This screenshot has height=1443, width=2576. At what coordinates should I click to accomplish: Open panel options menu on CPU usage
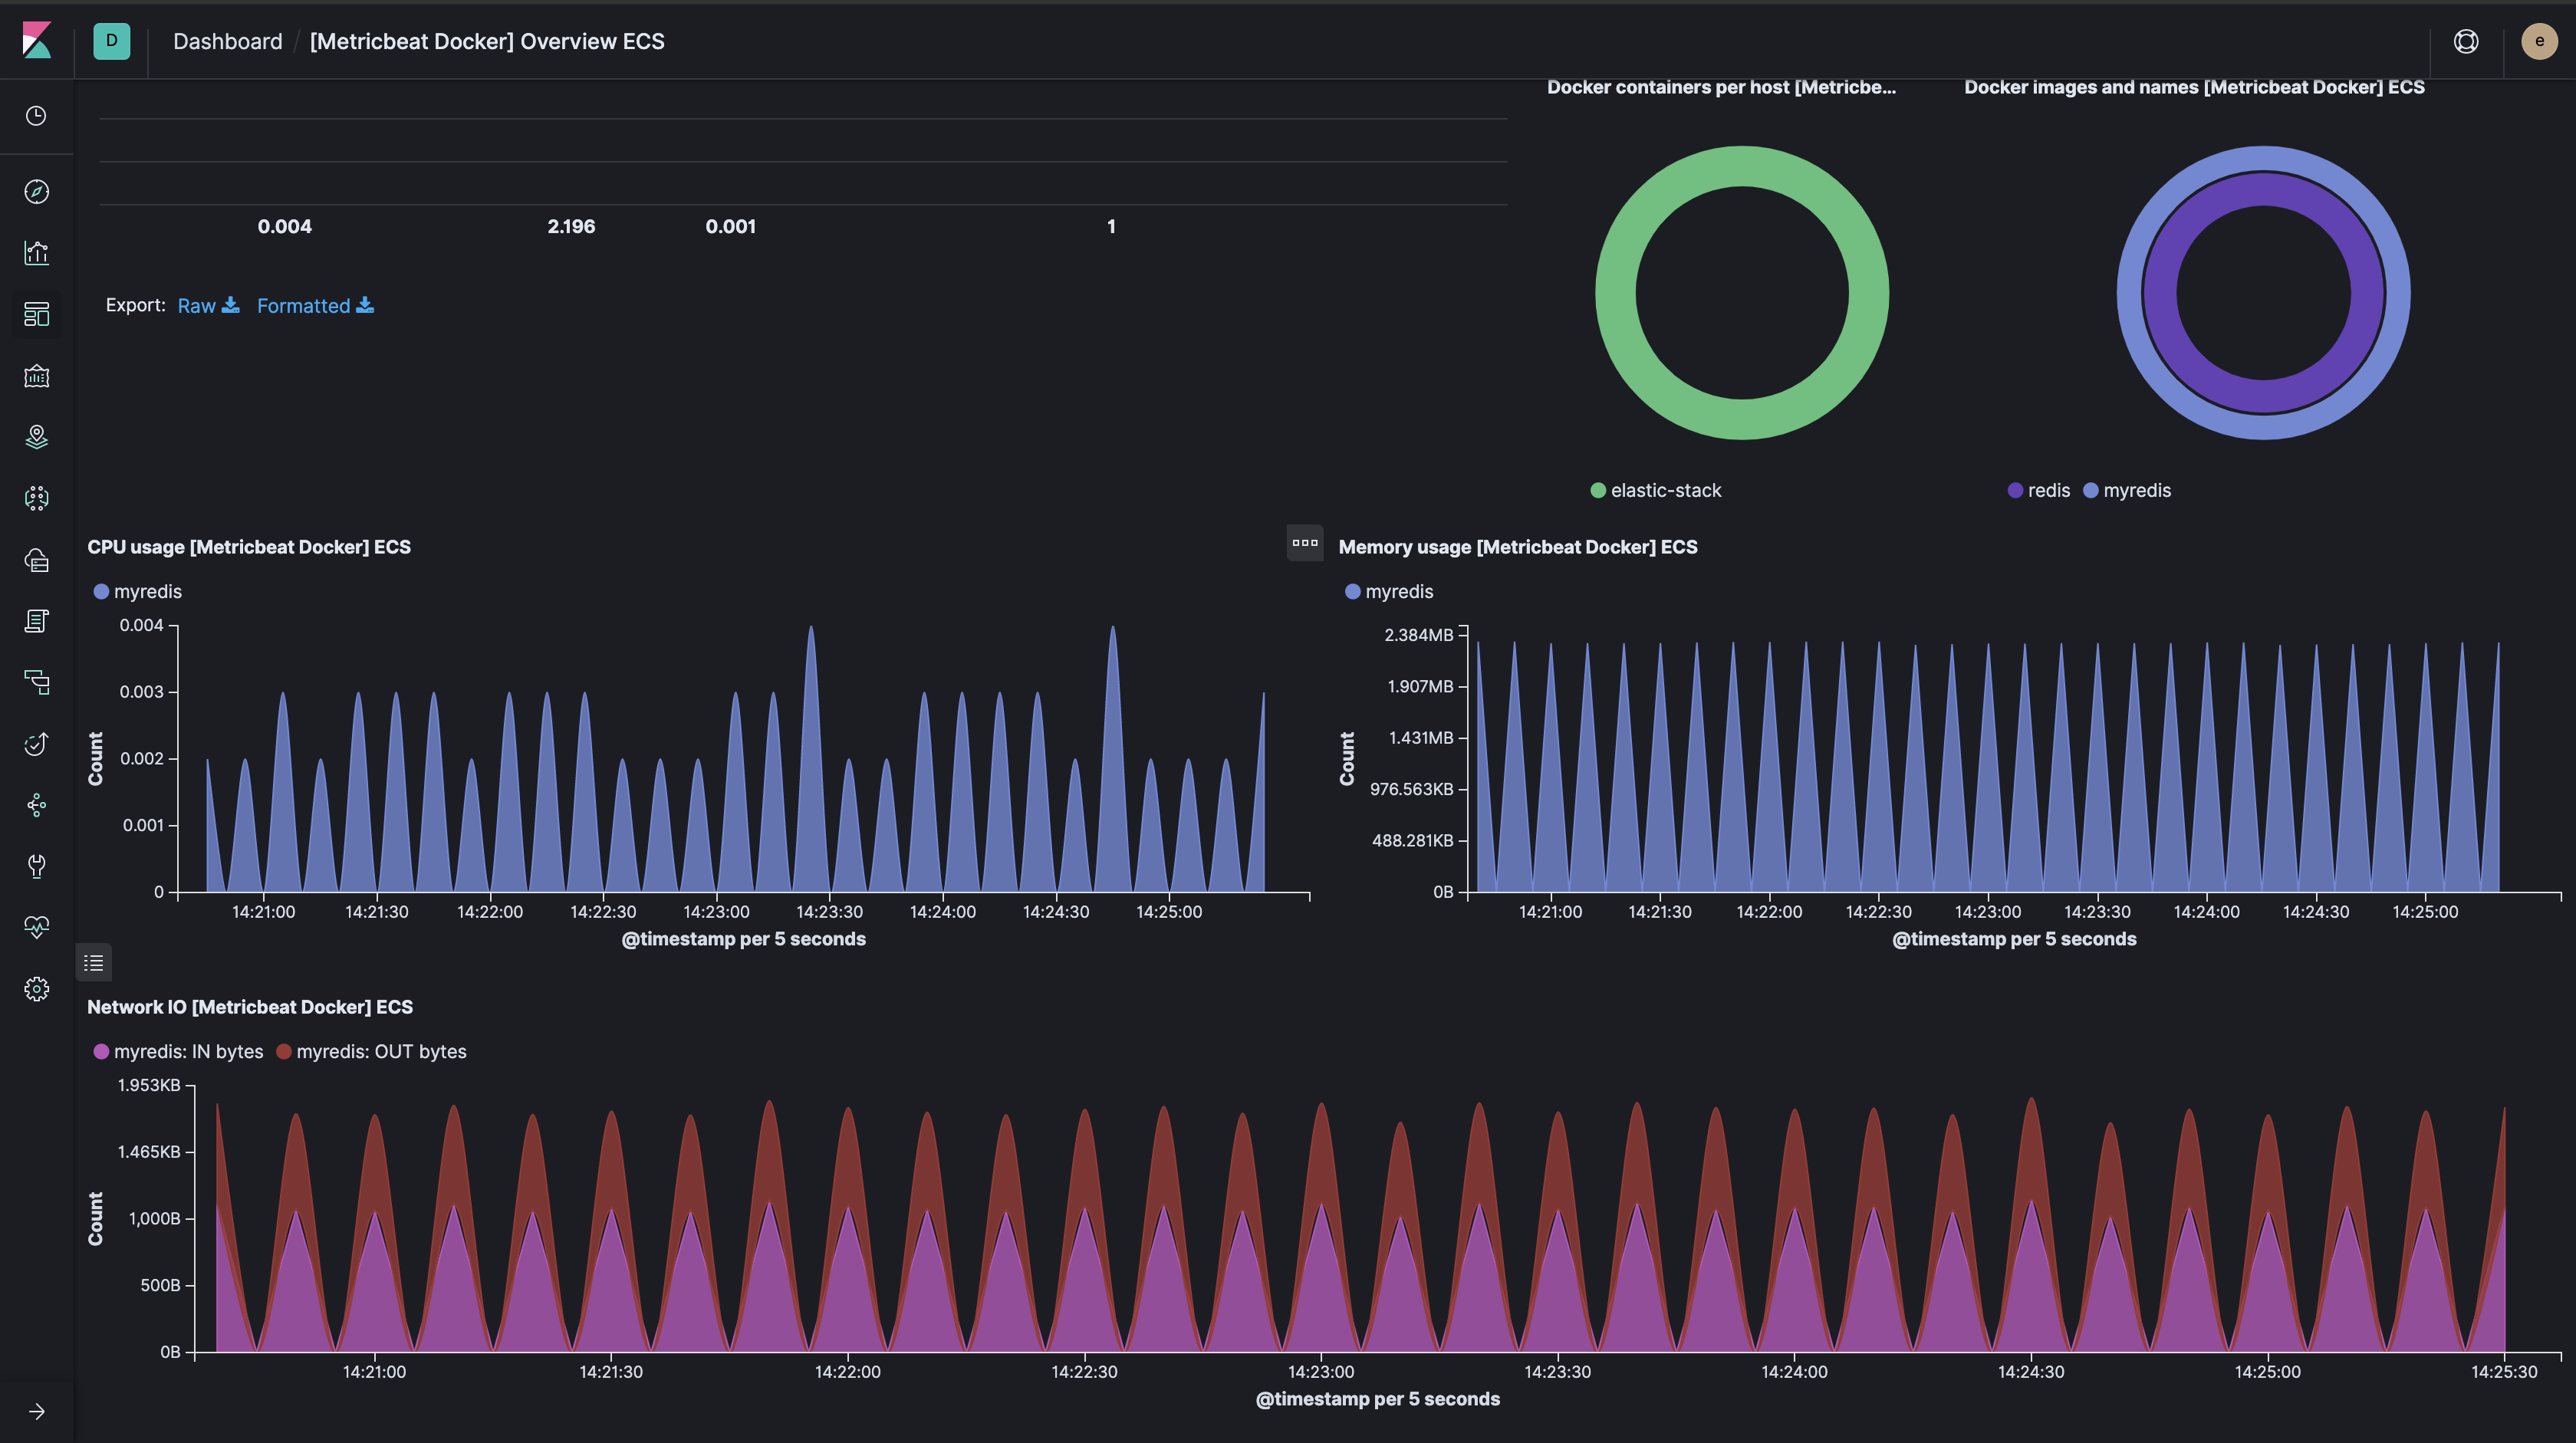(1304, 543)
